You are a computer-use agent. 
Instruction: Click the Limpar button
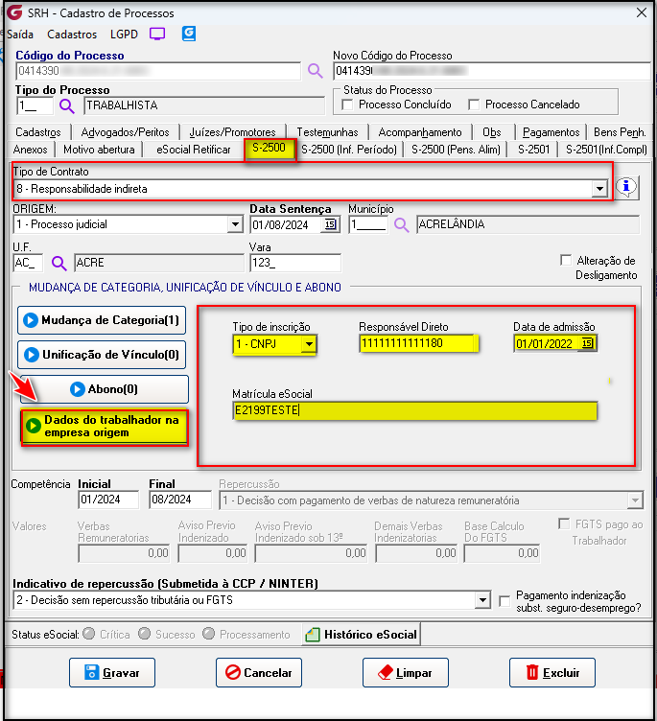coord(406,673)
